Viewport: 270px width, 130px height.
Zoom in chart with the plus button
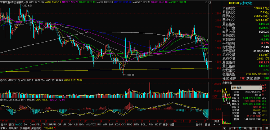(x=215, y=125)
